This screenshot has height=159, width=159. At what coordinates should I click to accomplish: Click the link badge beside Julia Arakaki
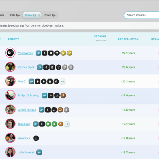coord(39,152)
